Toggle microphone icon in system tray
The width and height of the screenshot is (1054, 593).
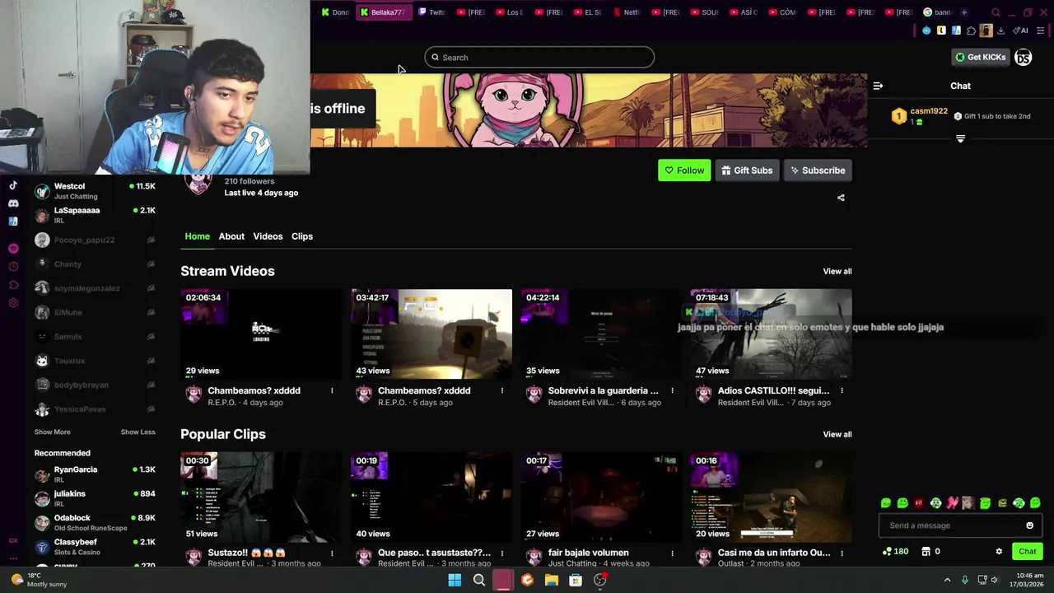pyautogui.click(x=965, y=580)
